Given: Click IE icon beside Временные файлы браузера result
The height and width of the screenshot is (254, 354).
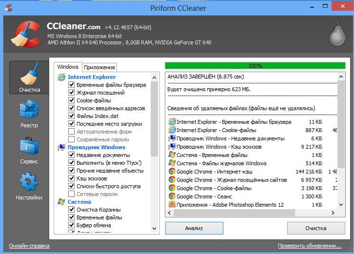Looking at the screenshot, I should (x=172, y=122).
